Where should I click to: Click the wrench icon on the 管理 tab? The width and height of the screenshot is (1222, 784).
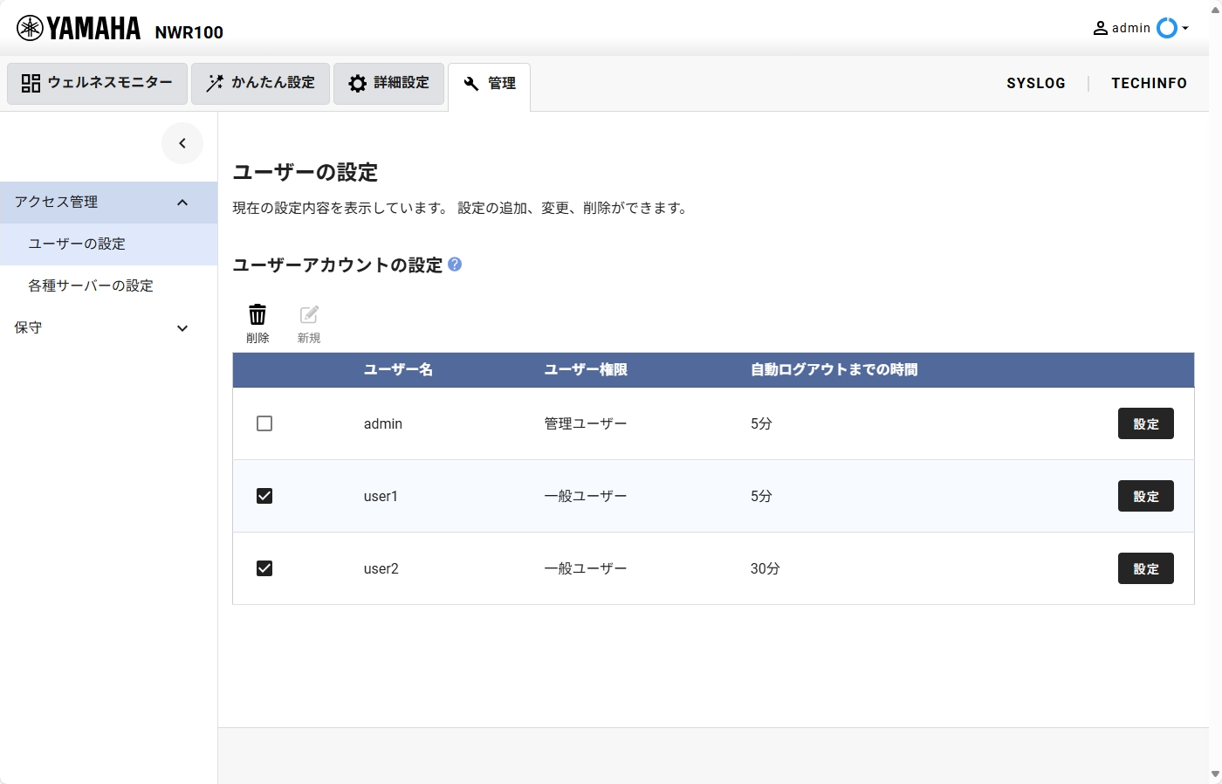pos(470,82)
